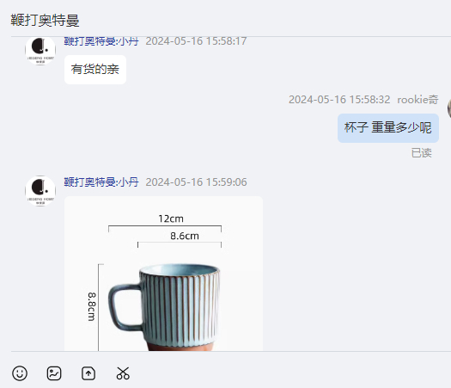
Task: Click the 8.8cm height label in image
Action: tap(91, 307)
